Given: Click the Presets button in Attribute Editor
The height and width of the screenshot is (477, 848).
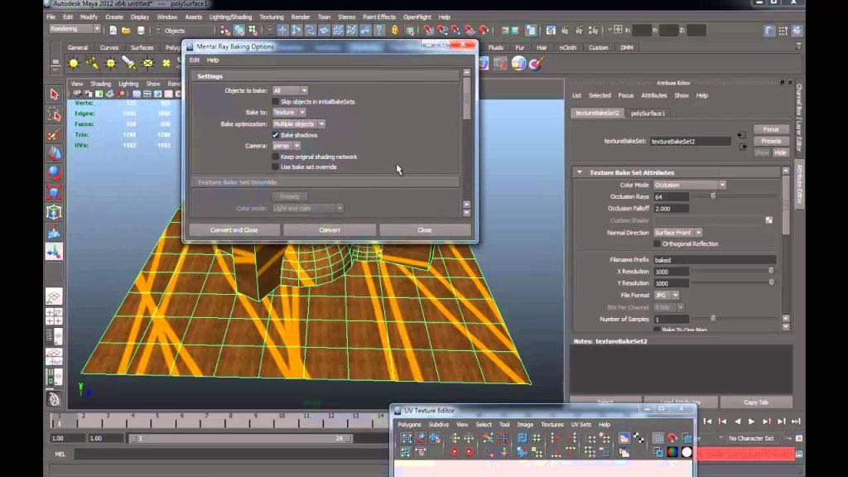Looking at the screenshot, I should coord(771,141).
